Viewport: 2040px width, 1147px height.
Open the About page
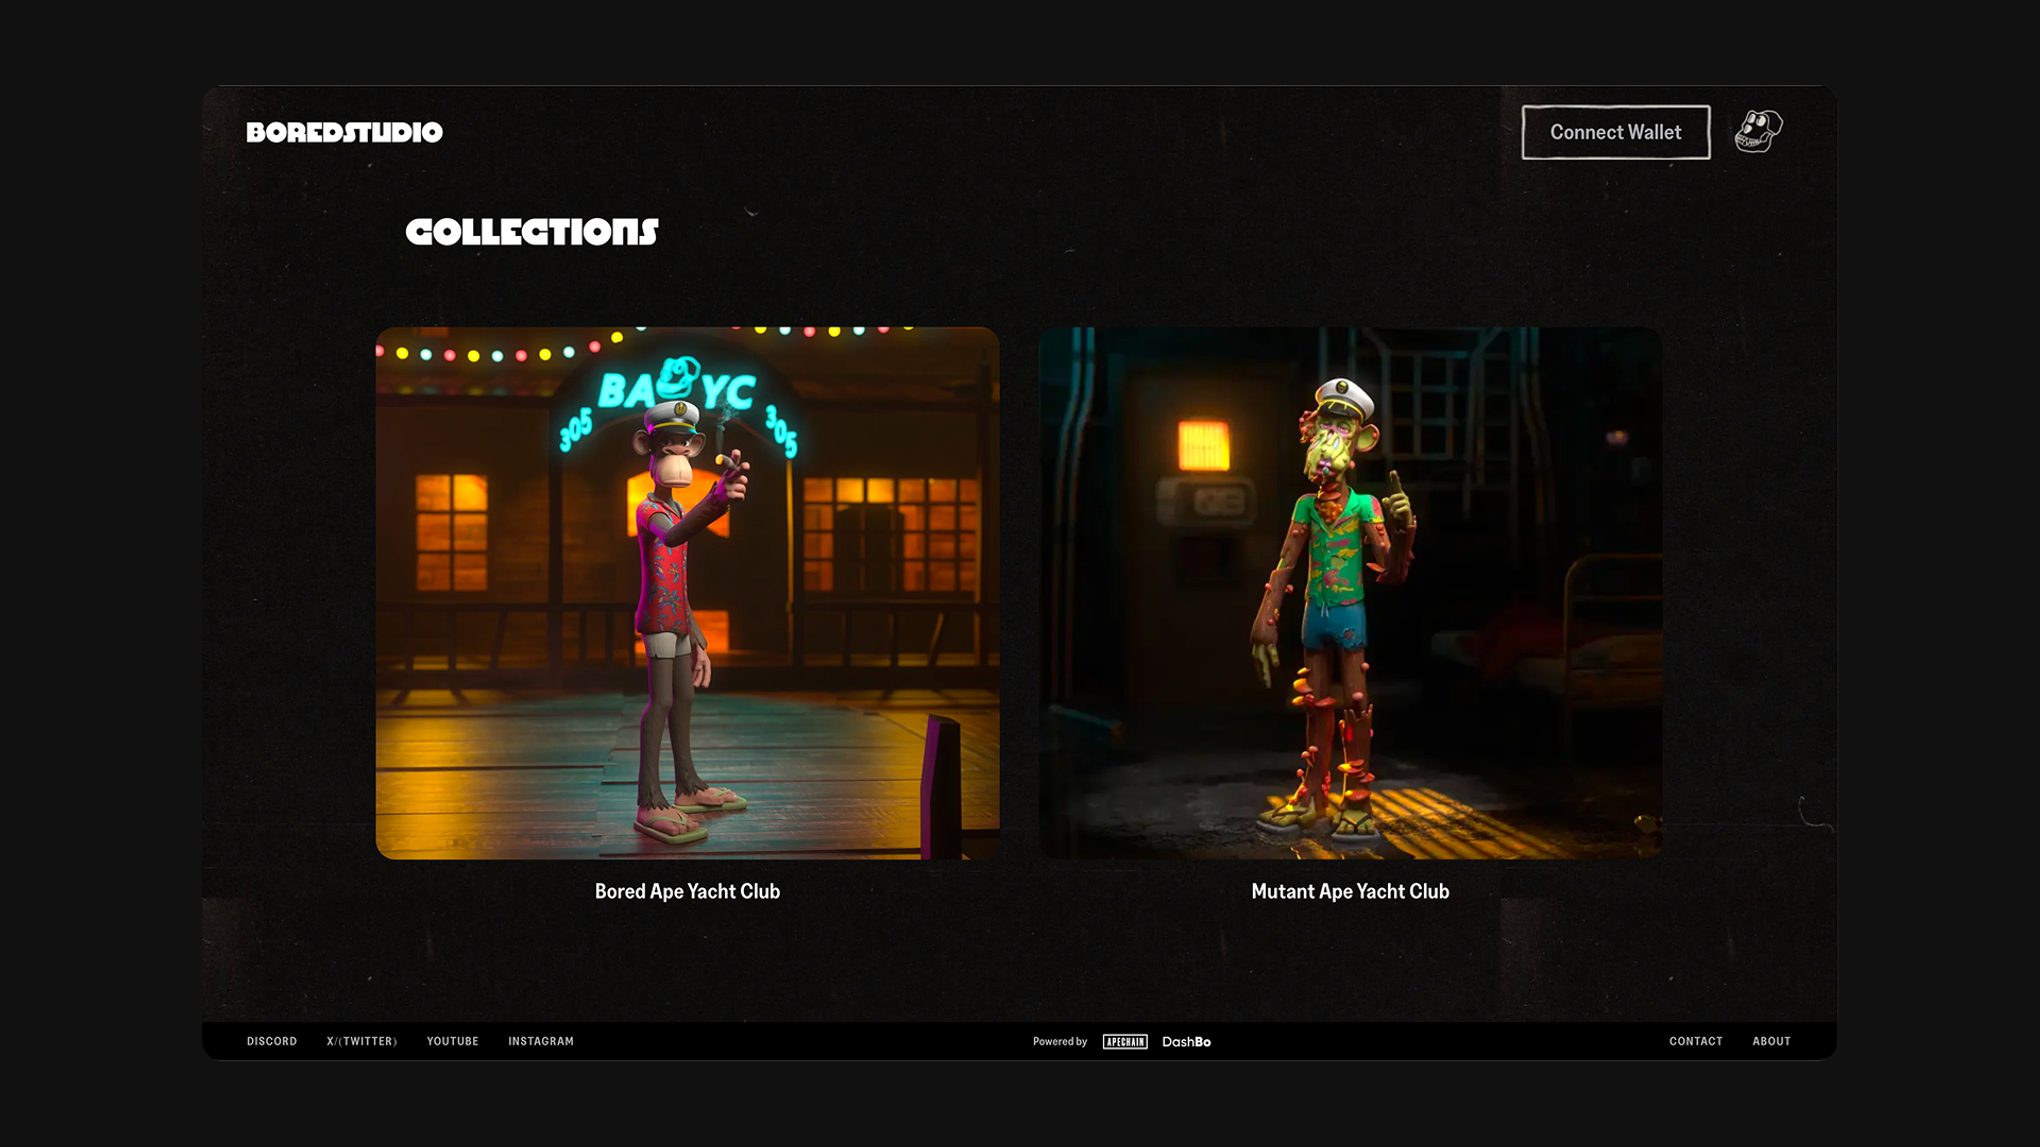[1771, 1041]
